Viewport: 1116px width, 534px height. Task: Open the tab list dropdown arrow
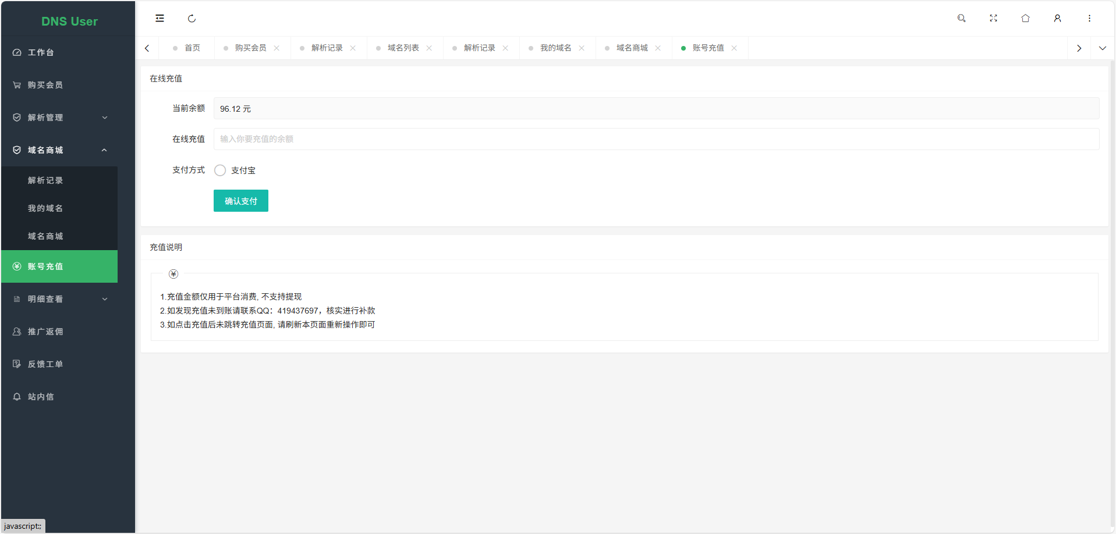pyautogui.click(x=1102, y=48)
